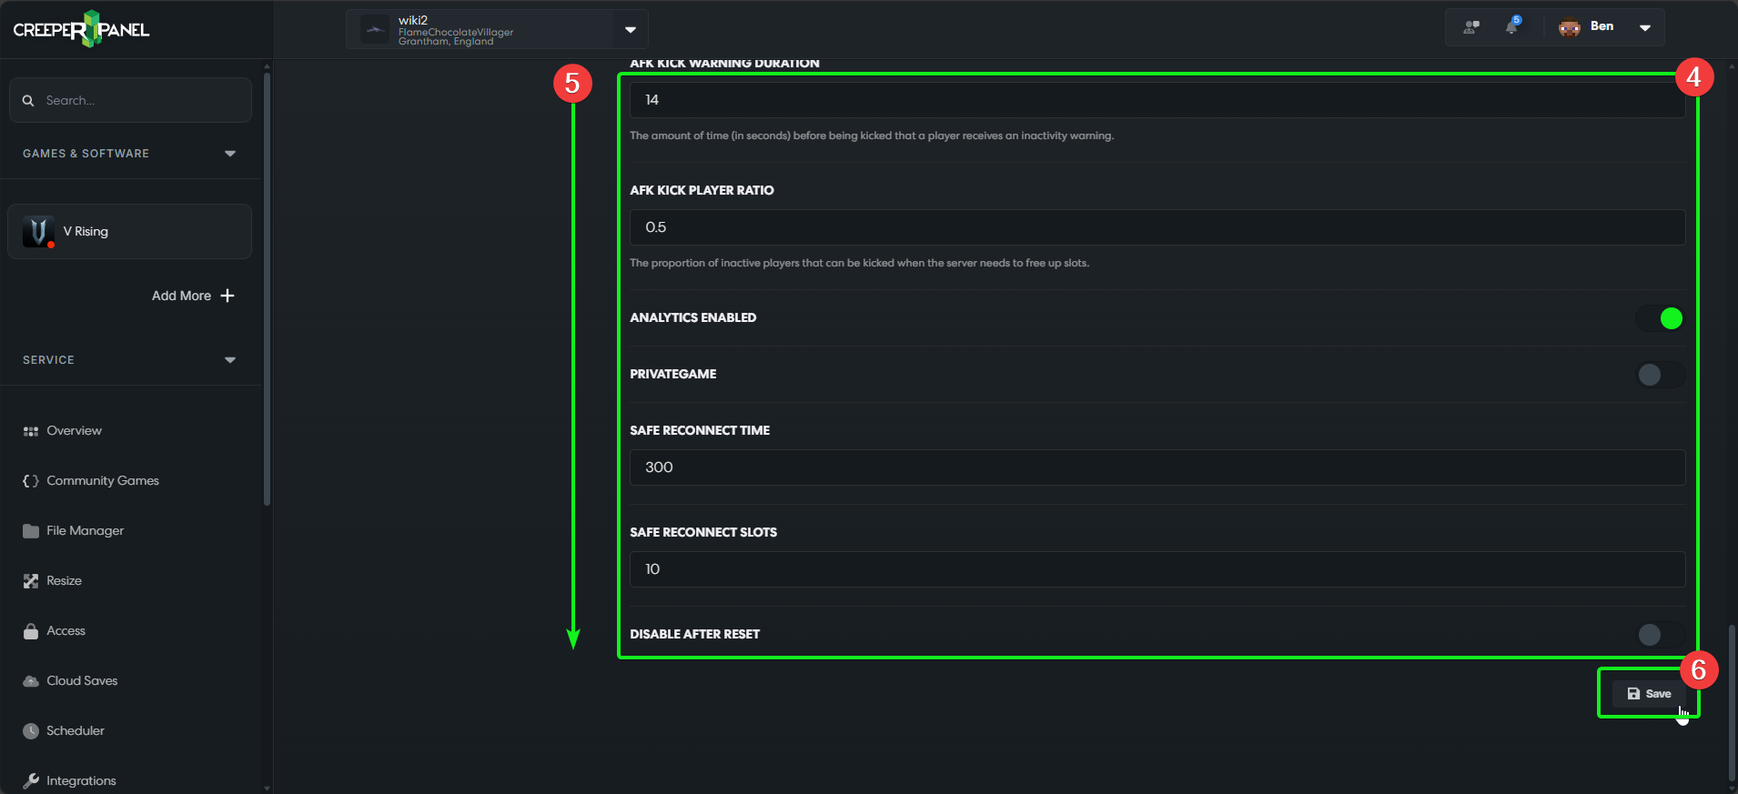
Task: Click the support chat icon in top bar
Action: coord(1470,26)
